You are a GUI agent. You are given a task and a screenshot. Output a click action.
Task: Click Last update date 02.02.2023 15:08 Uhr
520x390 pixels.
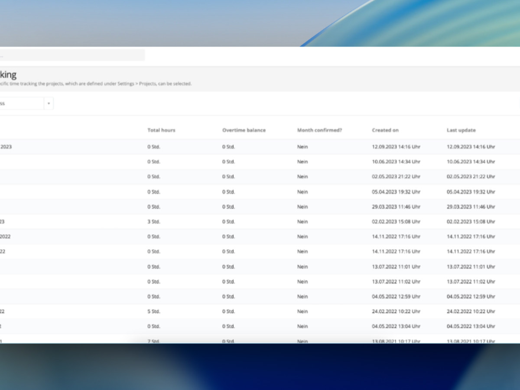point(471,221)
